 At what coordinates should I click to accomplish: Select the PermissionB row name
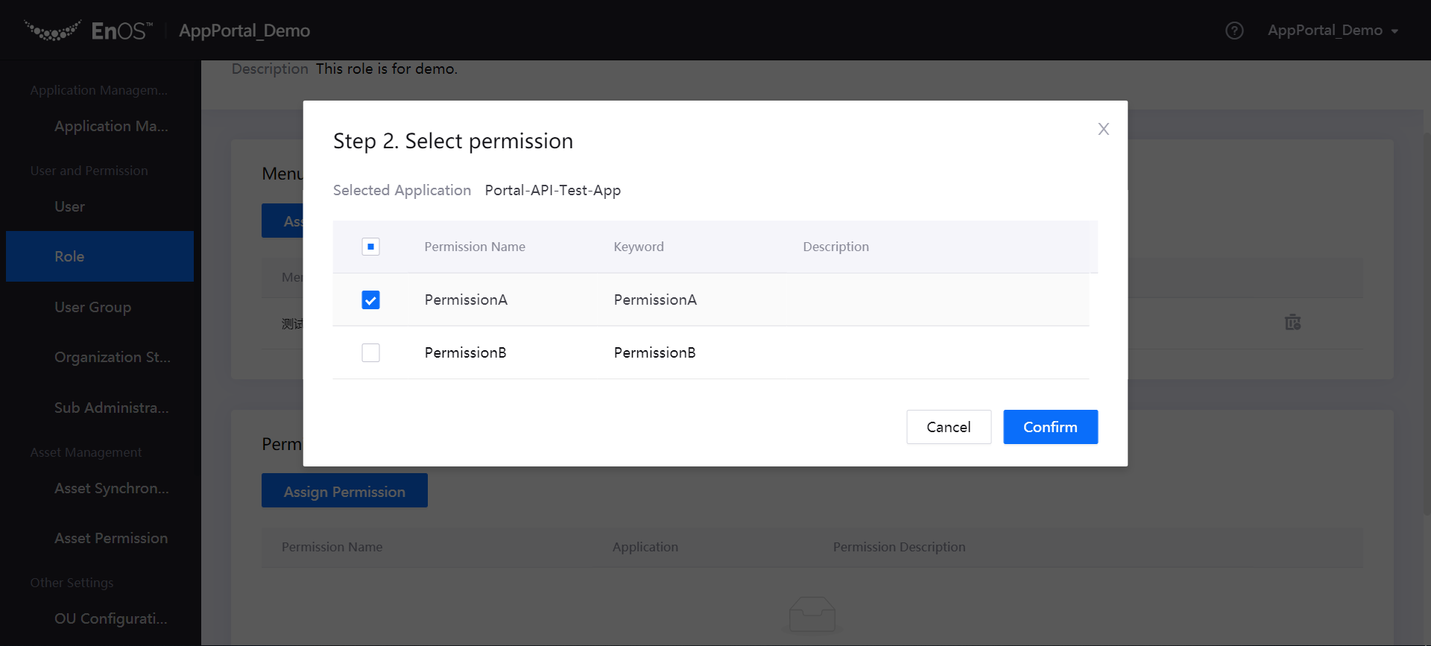pyautogui.click(x=465, y=352)
